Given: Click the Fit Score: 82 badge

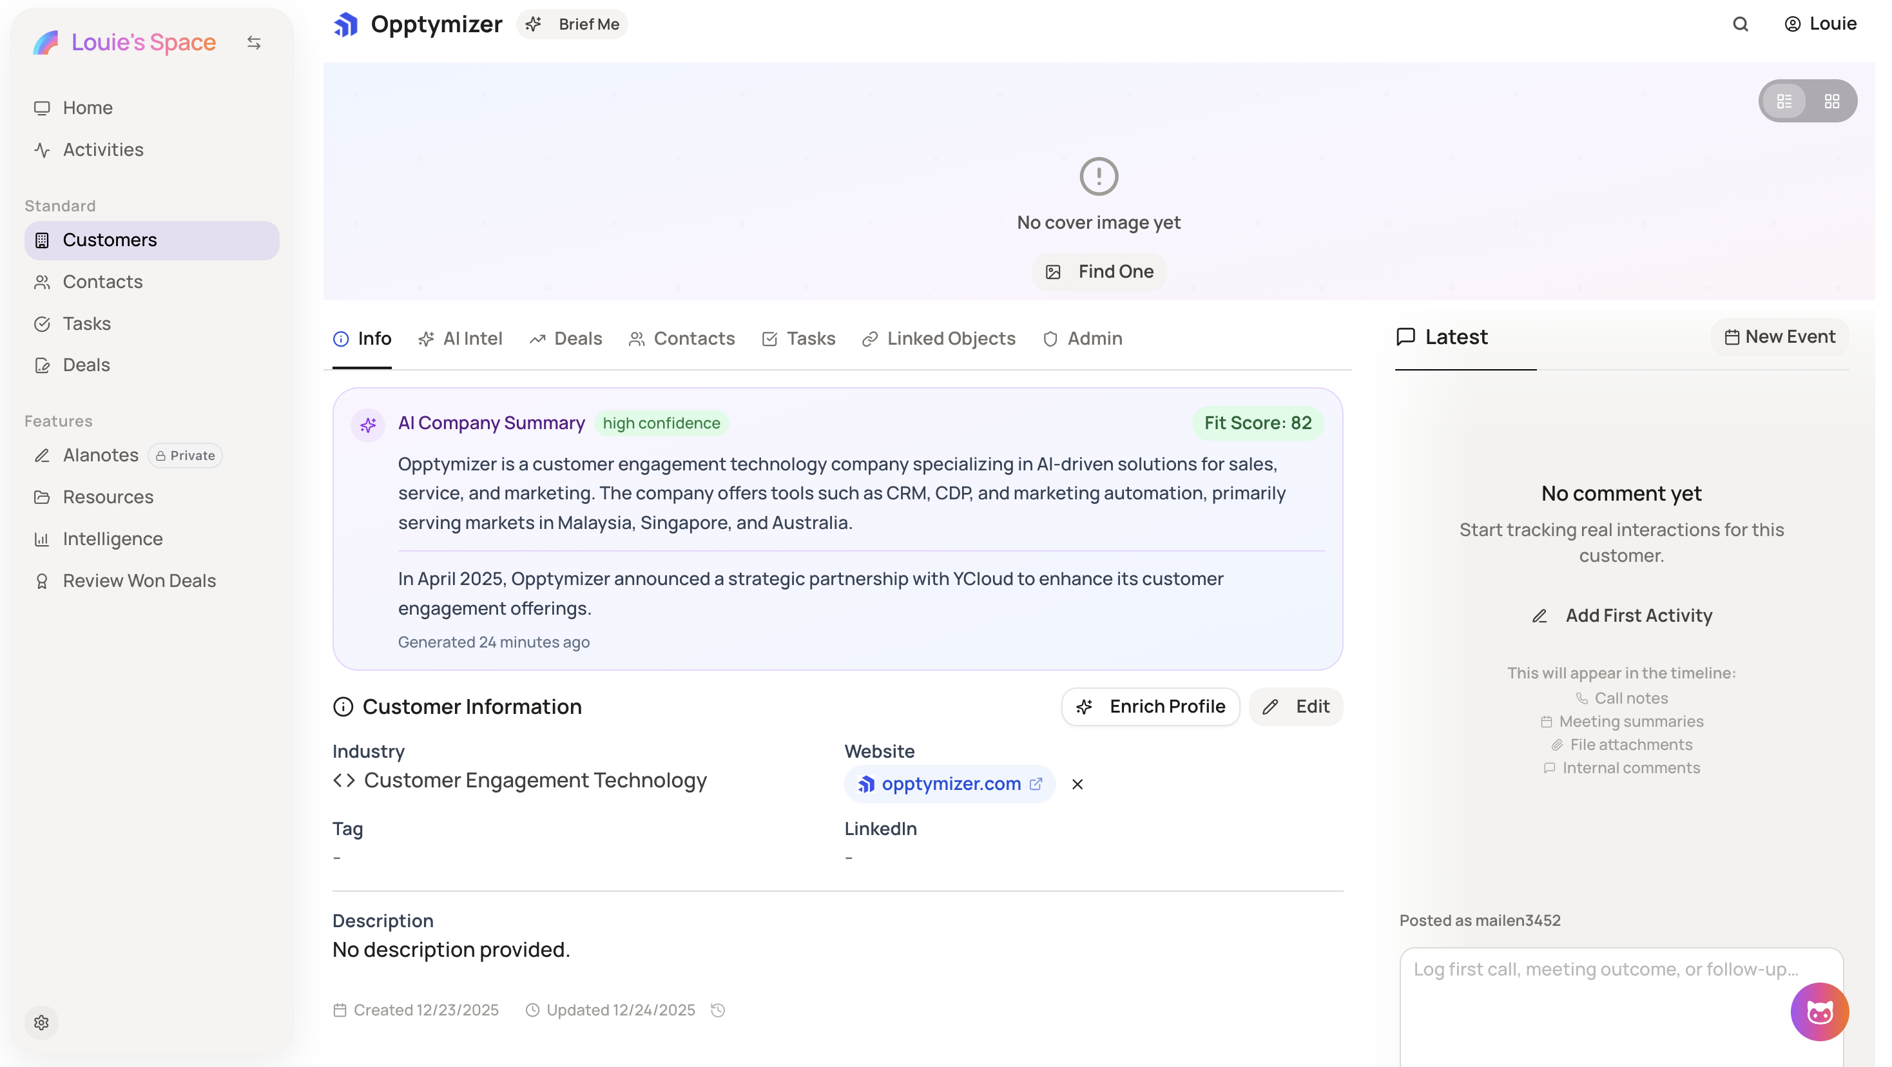Looking at the screenshot, I should click(1257, 423).
